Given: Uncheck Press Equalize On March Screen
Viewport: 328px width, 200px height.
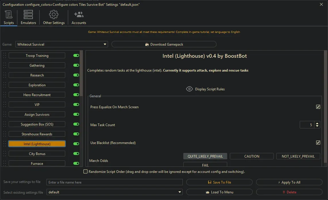Looking at the screenshot, I should pyautogui.click(x=318, y=107).
